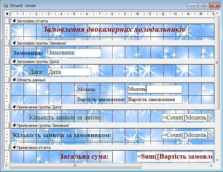Image resolution: width=223 pixels, height=172 pixels.
Task: Select the 'Кількість записів за датою:' label
Action: [66, 117]
